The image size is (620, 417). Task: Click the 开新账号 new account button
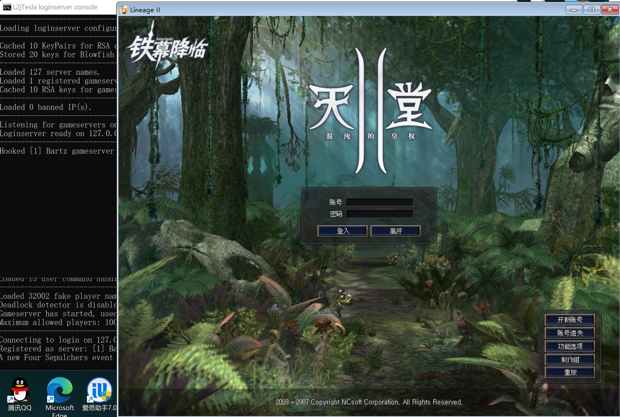click(570, 320)
